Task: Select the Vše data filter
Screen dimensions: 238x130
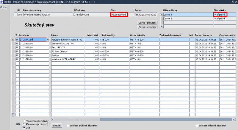Action: [x=24, y=128]
